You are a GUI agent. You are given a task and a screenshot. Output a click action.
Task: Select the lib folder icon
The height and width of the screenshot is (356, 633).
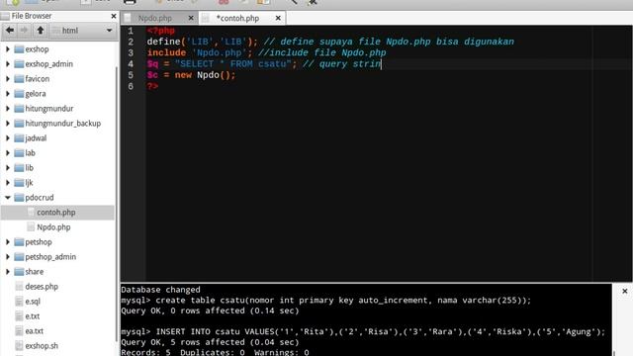pos(19,168)
